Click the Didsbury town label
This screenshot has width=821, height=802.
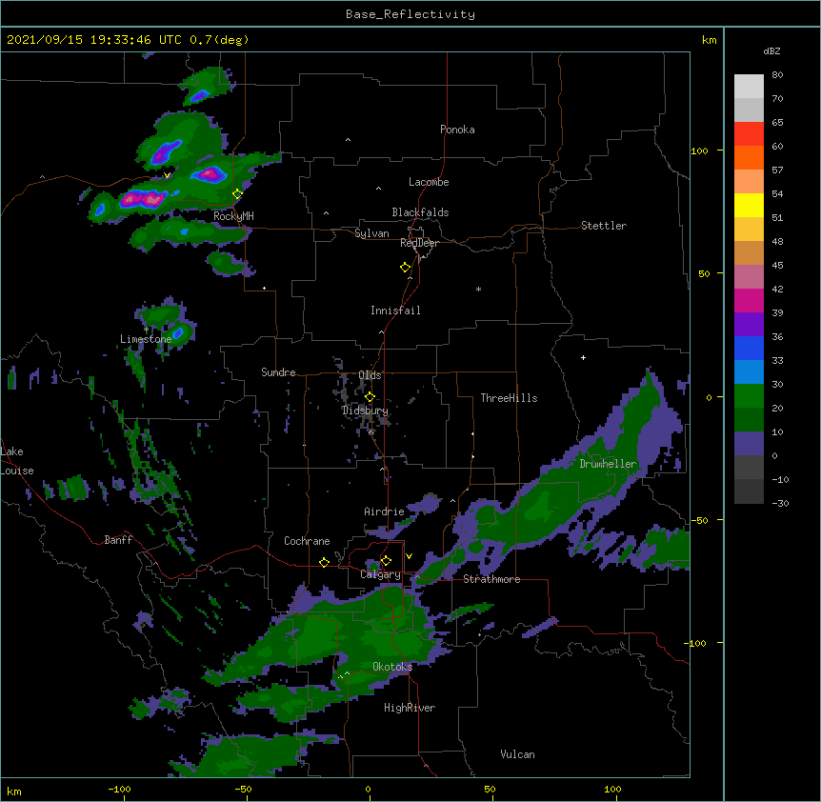pyautogui.click(x=365, y=411)
